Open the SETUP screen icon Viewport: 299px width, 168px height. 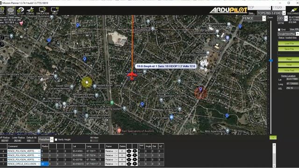click(x=21, y=11)
